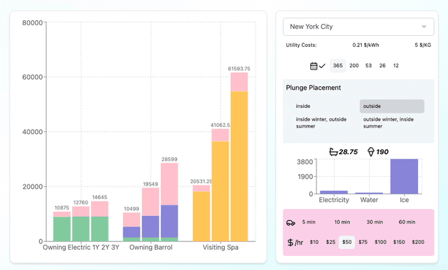448x270 pixels.
Task: Expand city selector chevron arrow
Action: pyautogui.click(x=424, y=27)
